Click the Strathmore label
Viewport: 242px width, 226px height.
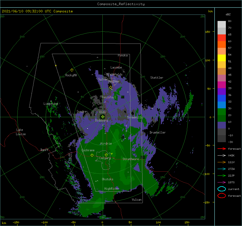tap(131, 159)
